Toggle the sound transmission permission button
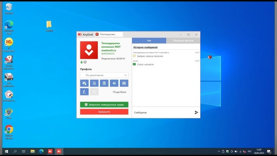277x156 pixels. click(114, 83)
